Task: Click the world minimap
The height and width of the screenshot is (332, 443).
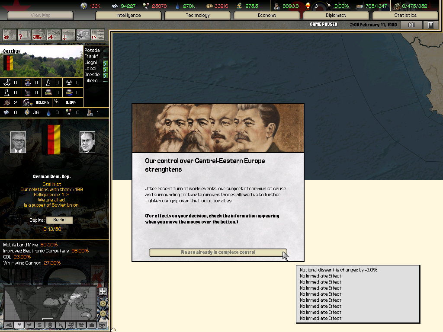Action: (50, 303)
